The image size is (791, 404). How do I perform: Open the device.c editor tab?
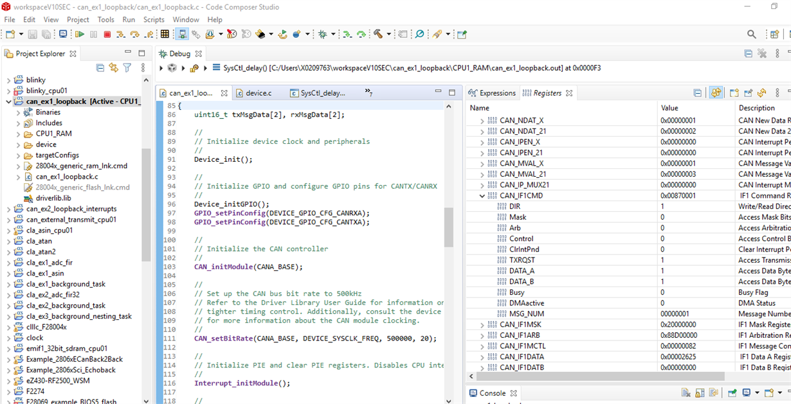(258, 93)
